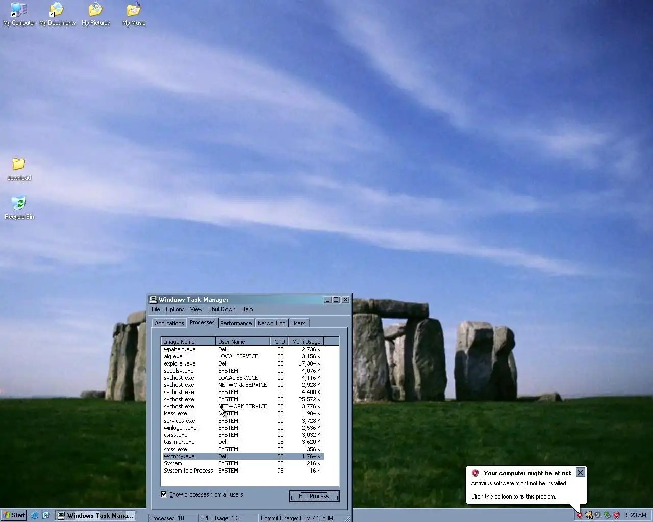The height and width of the screenshot is (522, 653).
Task: Select the csrss.exe process row
Action: coord(243,435)
